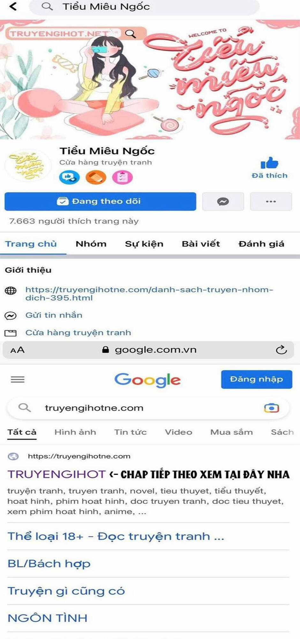Click the Google Lens camera icon

(272, 408)
